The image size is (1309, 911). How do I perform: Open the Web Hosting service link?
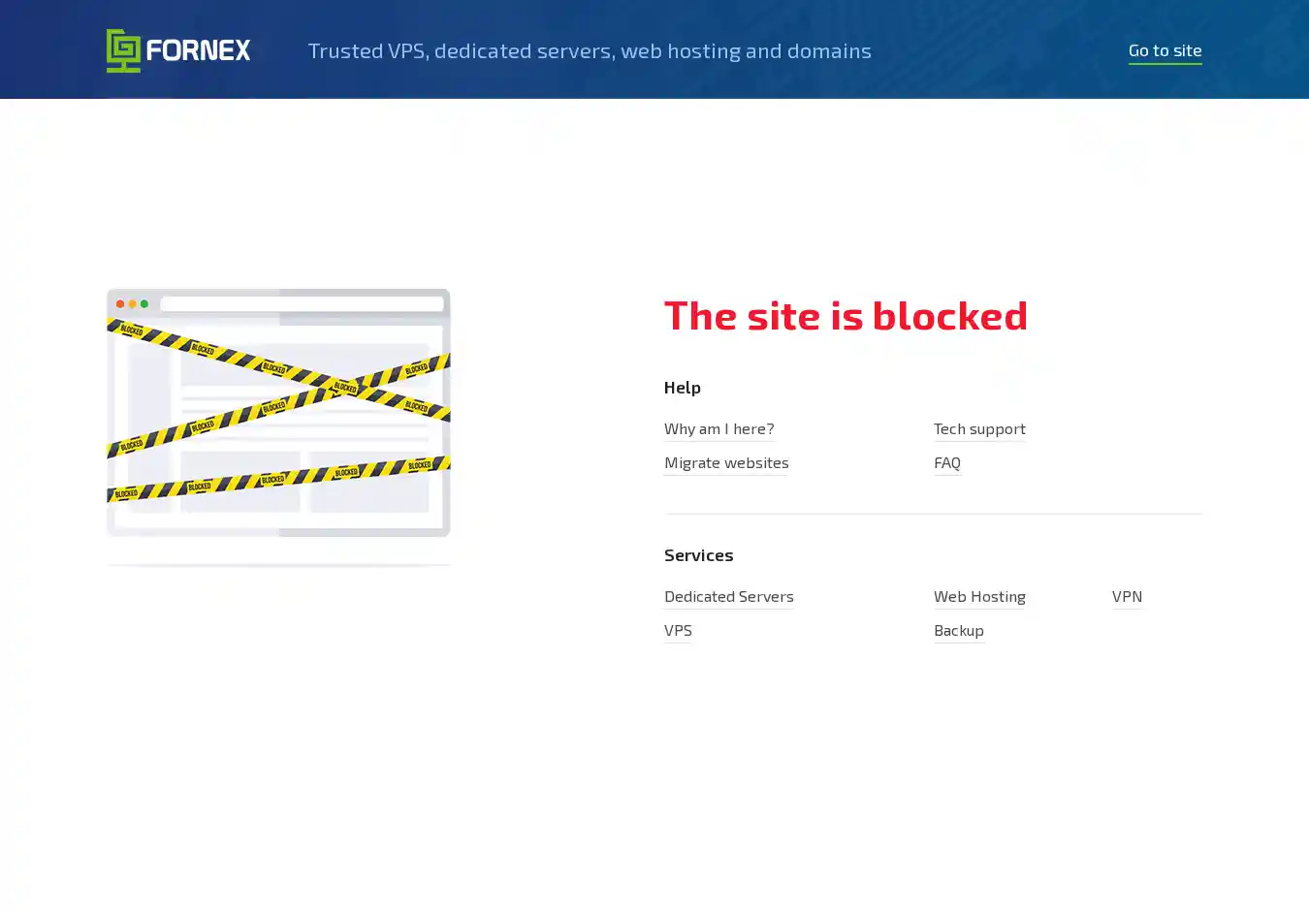(979, 596)
